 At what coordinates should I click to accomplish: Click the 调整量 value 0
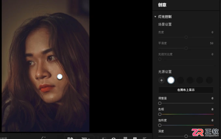coord(212,98)
